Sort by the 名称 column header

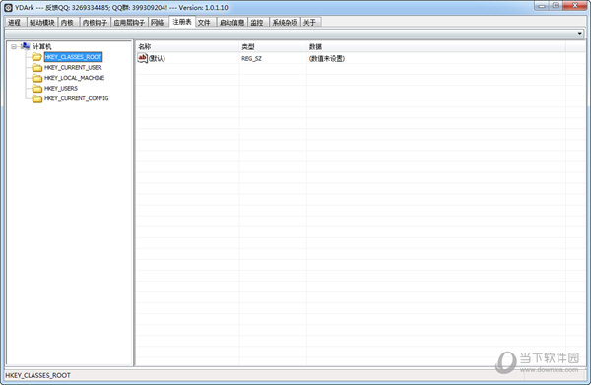pyautogui.click(x=187, y=46)
